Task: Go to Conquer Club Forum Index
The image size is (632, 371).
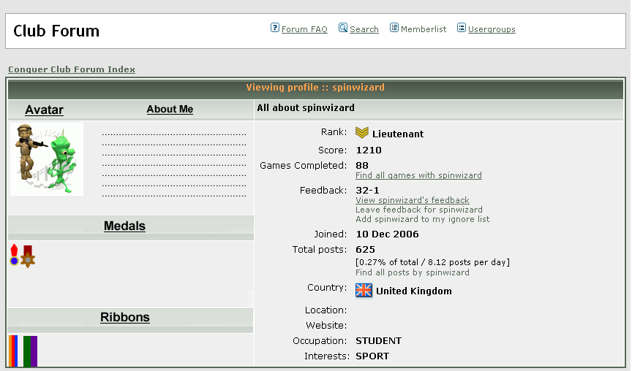Action: 72,69
